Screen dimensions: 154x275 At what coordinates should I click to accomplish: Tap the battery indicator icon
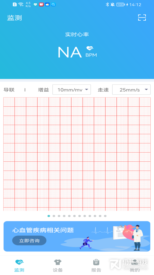coord(121,5)
